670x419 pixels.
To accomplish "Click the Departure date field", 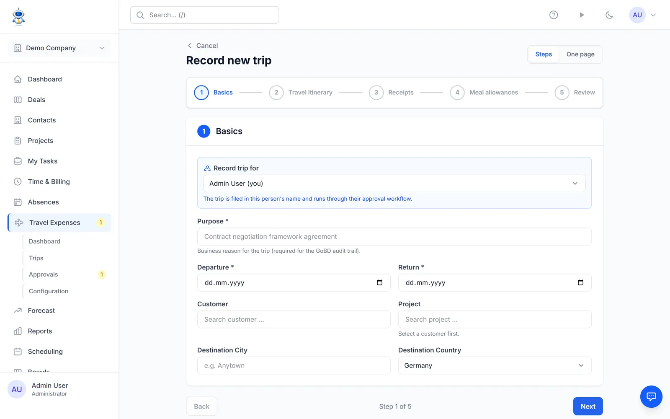I will (294, 283).
